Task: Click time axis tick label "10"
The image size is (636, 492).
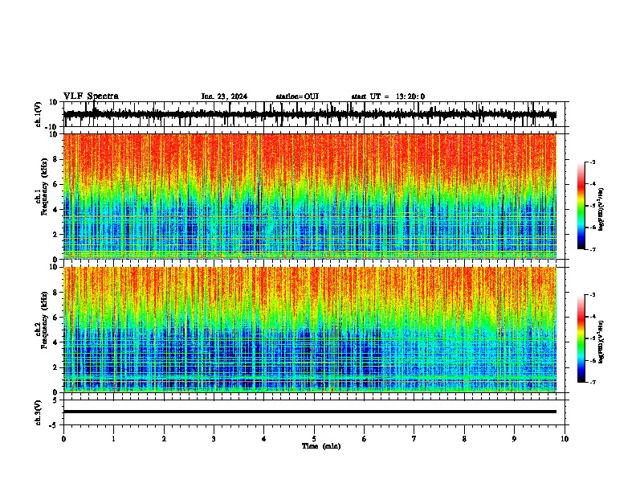Action: 565,439
